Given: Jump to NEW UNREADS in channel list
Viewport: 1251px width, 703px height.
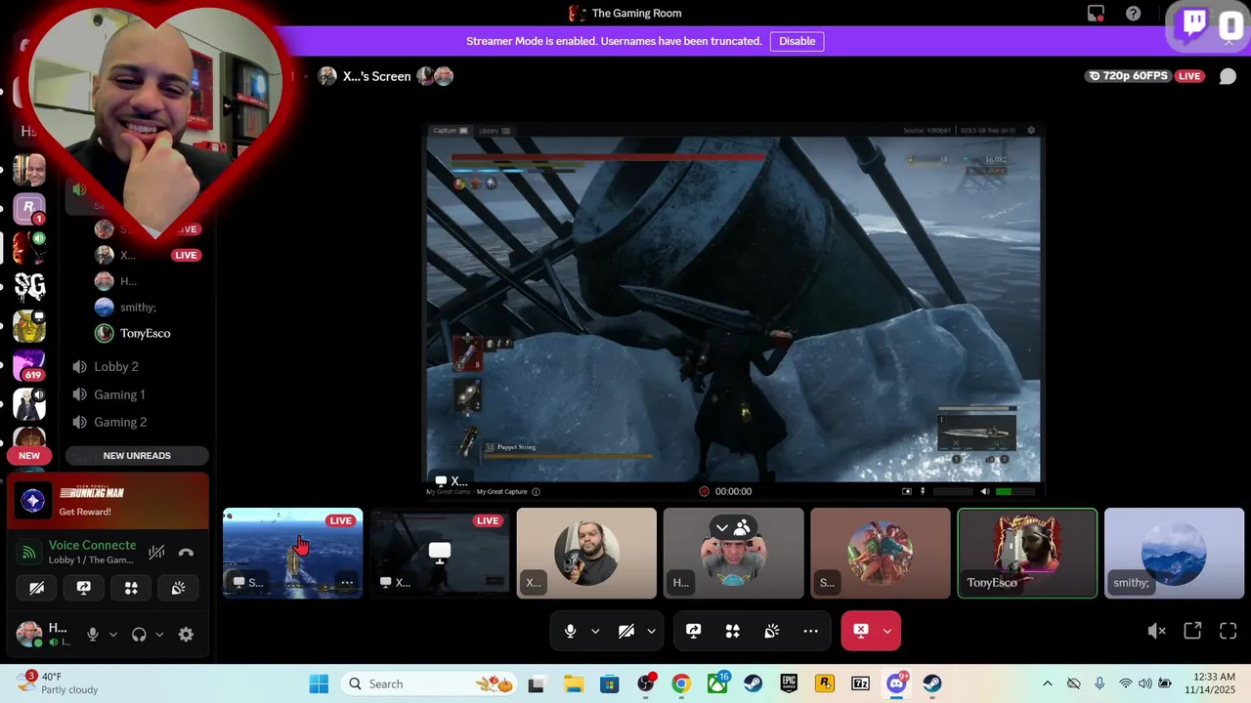Looking at the screenshot, I should click(x=137, y=456).
